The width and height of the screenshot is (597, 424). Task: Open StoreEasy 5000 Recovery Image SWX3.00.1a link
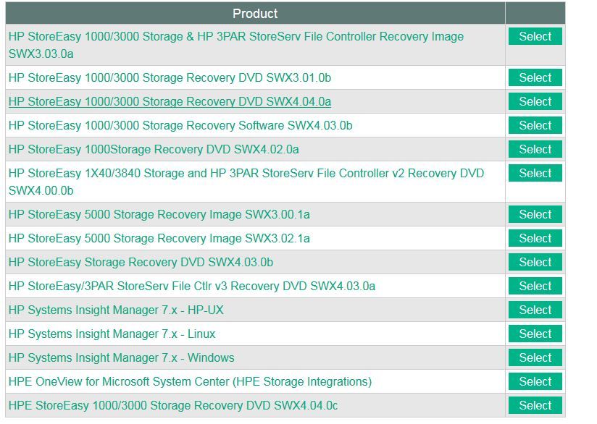pyautogui.click(x=159, y=214)
